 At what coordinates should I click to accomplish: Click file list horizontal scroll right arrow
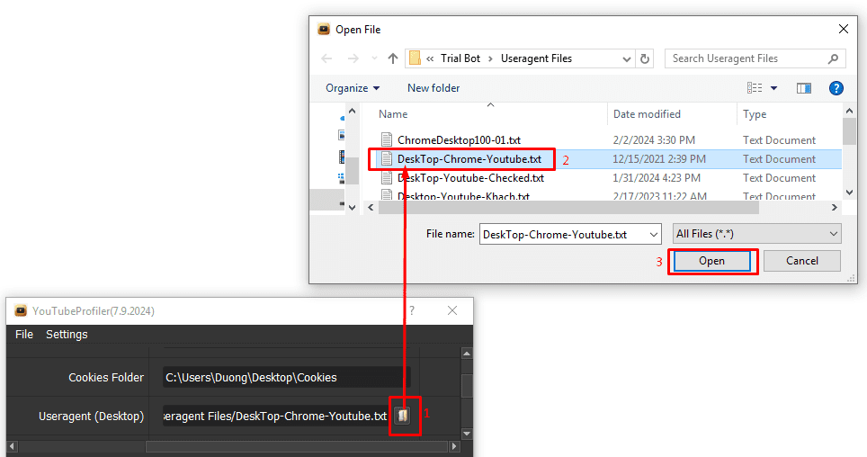point(835,208)
